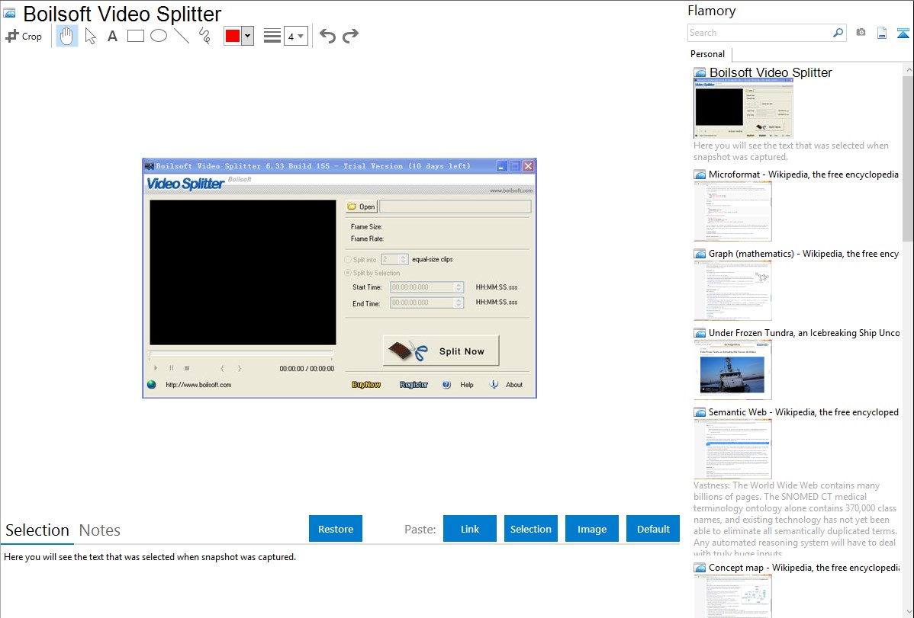Click the camera capture icon

(861, 33)
